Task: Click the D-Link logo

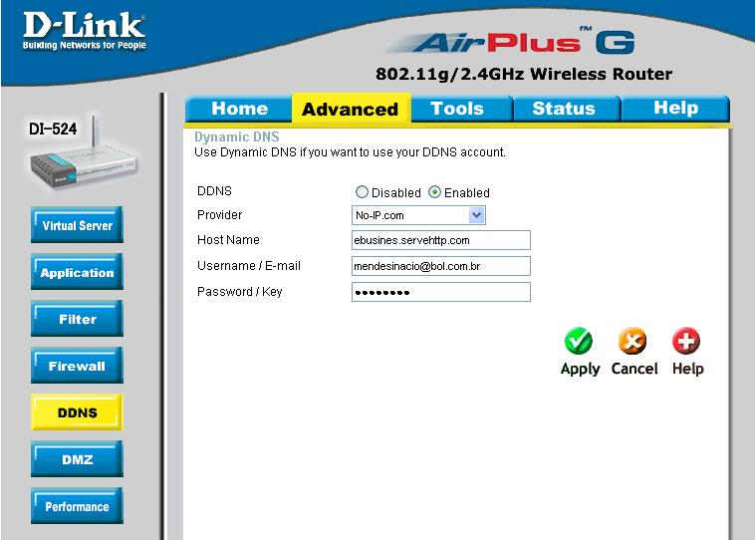Action: (x=84, y=31)
